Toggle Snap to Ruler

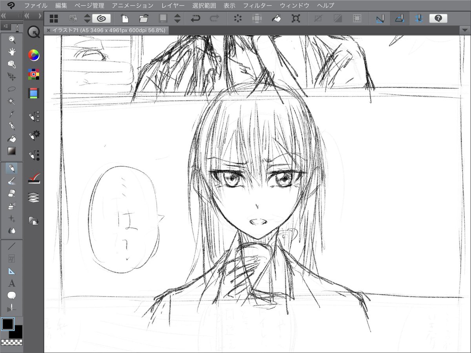coord(380,18)
